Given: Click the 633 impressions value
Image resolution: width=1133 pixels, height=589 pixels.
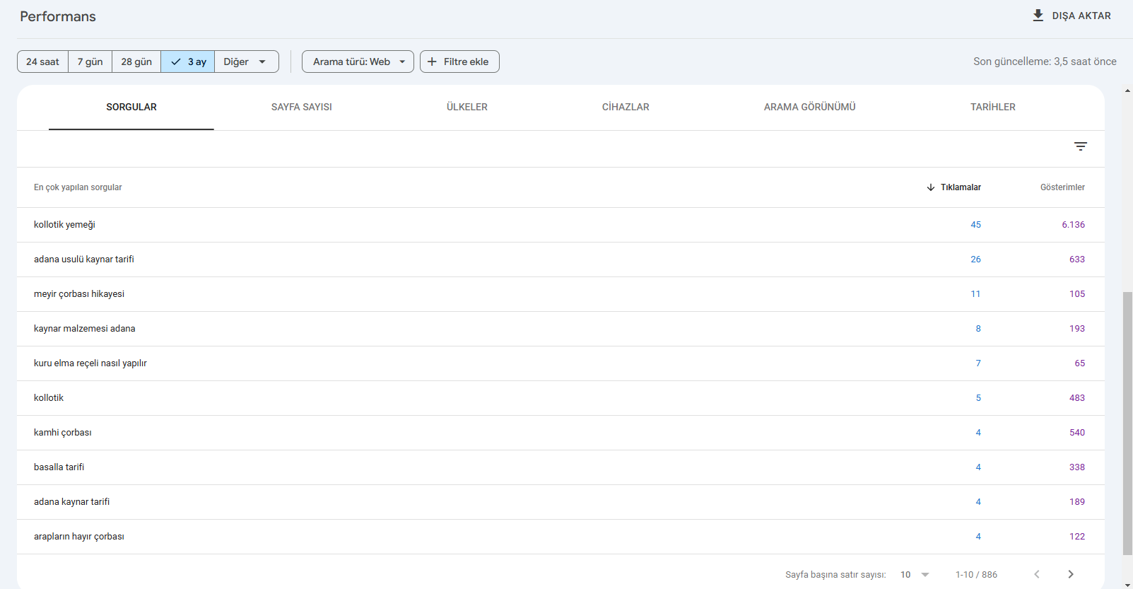Looking at the screenshot, I should (x=1077, y=259).
